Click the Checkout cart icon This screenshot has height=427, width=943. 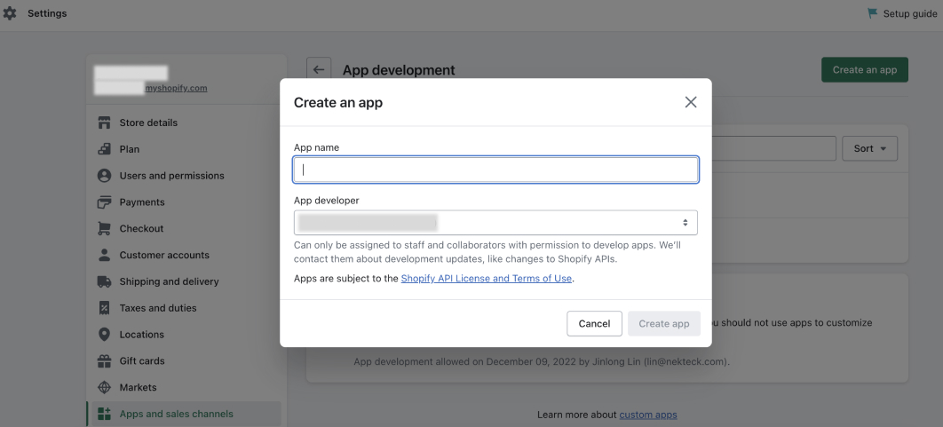click(x=104, y=228)
